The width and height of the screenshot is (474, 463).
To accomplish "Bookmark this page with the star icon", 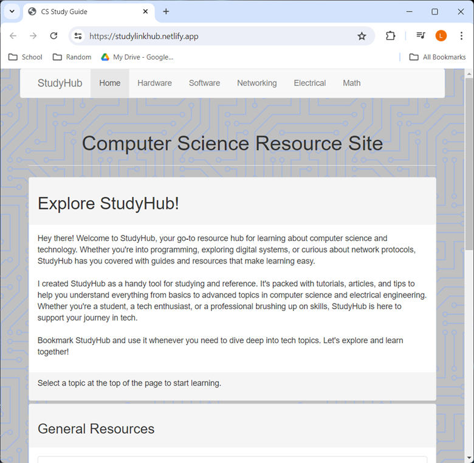I will pos(362,36).
